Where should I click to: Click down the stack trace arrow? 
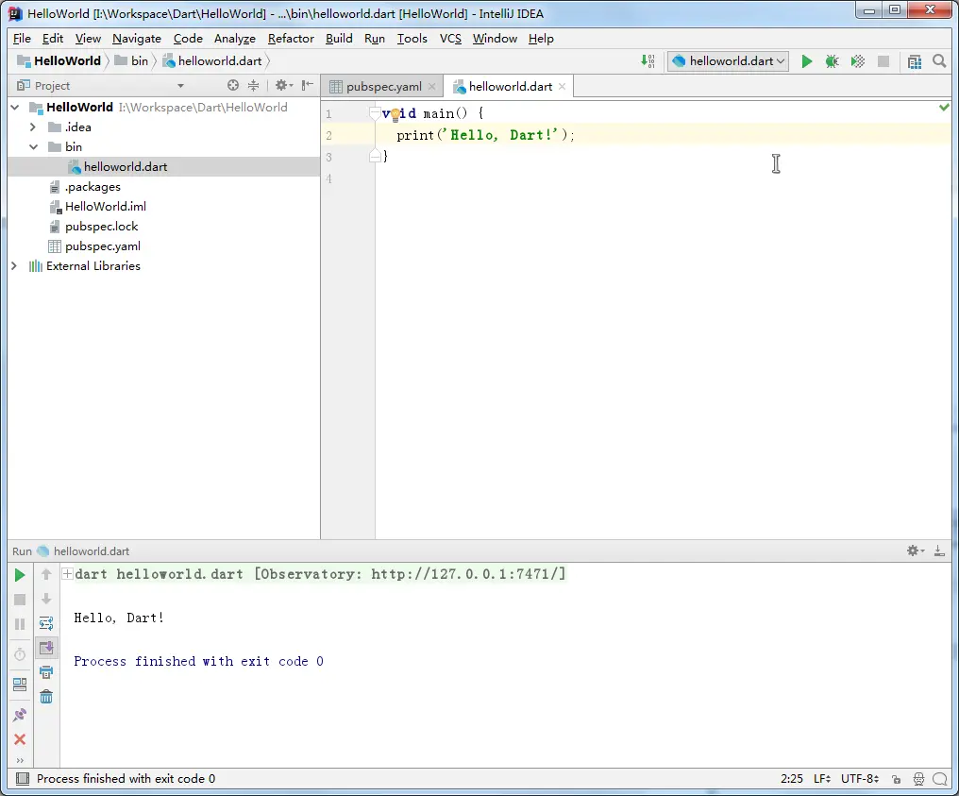pyautogui.click(x=46, y=599)
